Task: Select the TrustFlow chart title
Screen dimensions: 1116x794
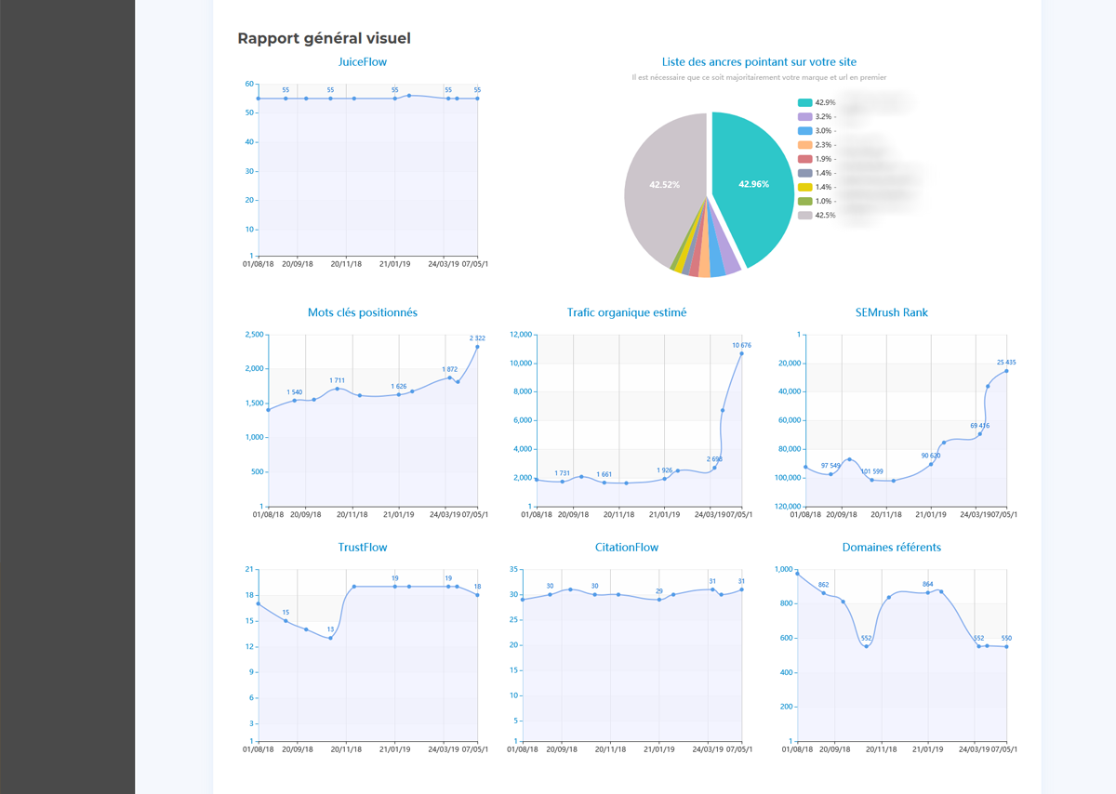Action: [x=363, y=548]
